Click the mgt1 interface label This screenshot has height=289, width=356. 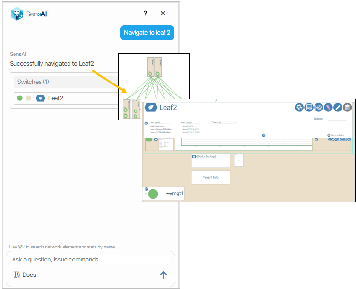click(178, 193)
